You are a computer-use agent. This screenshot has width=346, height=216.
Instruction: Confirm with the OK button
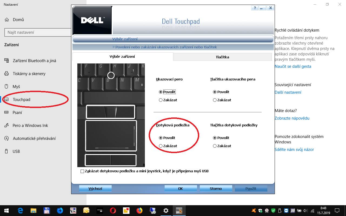(x=181, y=188)
